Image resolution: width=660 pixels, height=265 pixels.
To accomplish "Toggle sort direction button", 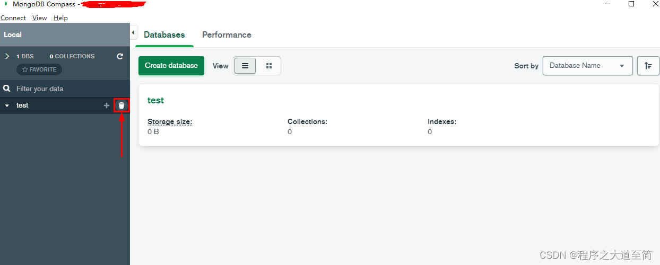I will tap(648, 66).
